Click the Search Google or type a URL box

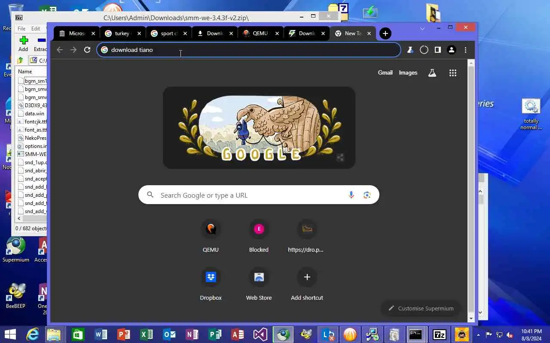coord(259,195)
